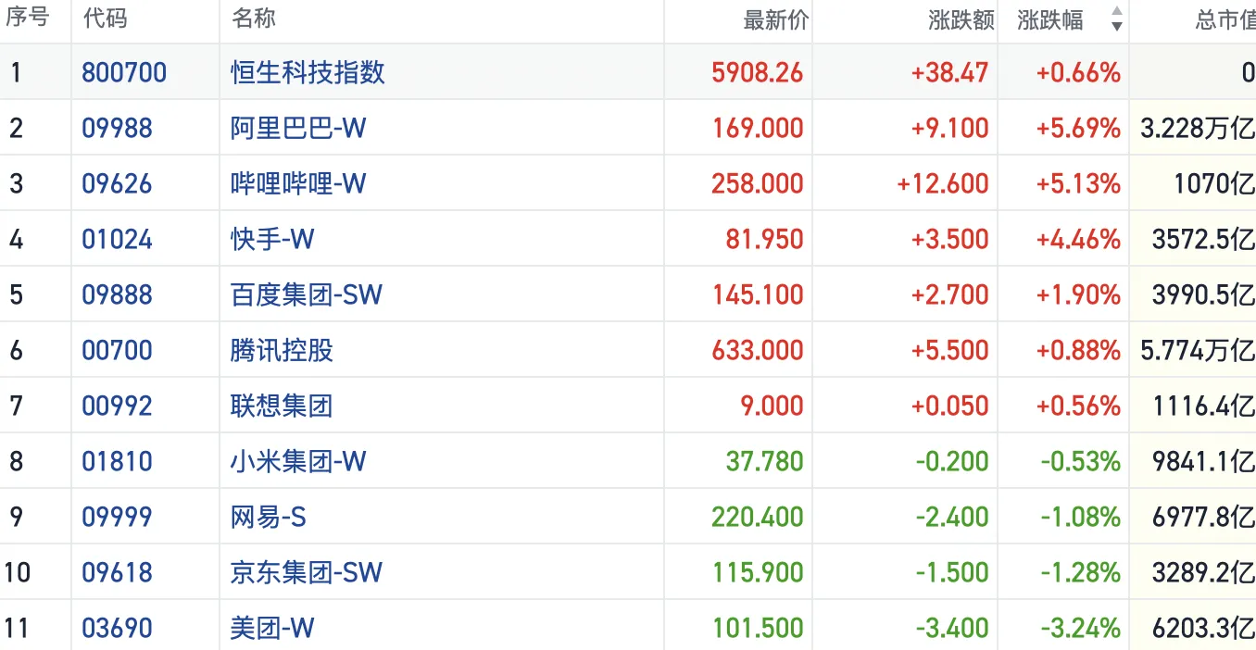Sort by 总市值 column header
Viewport: 1256px width, 650px height.
coord(1225,20)
